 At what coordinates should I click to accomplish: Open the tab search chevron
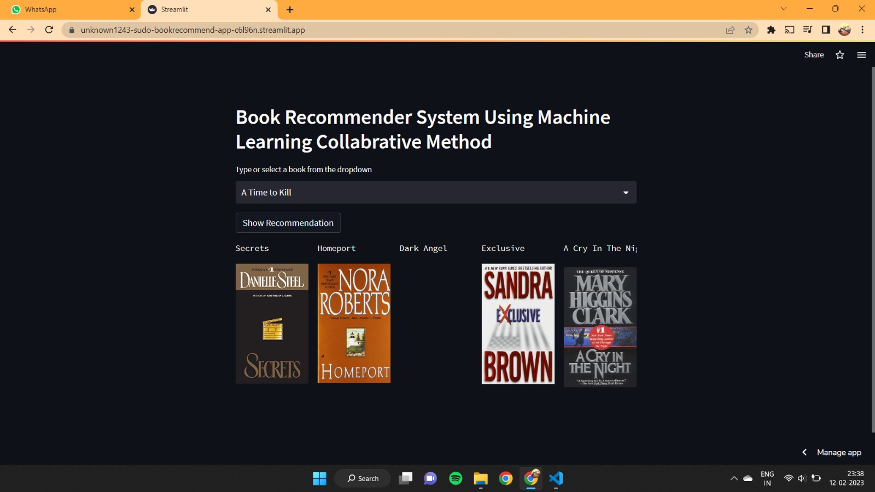coord(783,9)
